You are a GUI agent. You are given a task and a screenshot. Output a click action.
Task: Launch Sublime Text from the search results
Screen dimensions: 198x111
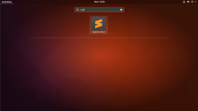[x=98, y=25]
